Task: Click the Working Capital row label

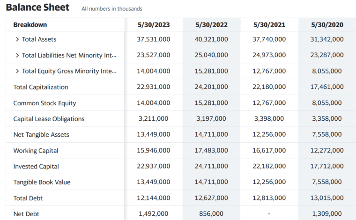Action: [36, 151]
